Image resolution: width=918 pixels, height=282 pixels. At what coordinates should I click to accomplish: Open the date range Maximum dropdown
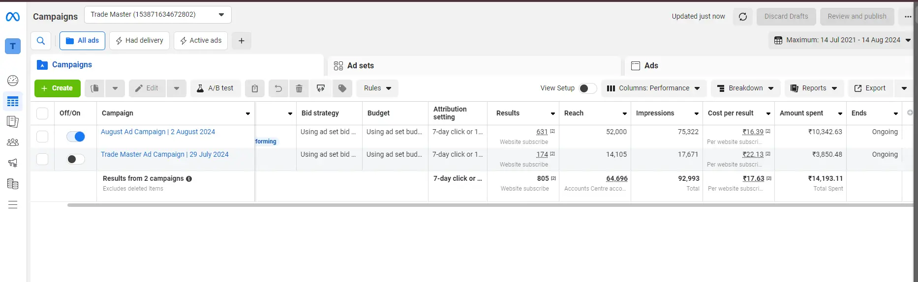pos(842,40)
